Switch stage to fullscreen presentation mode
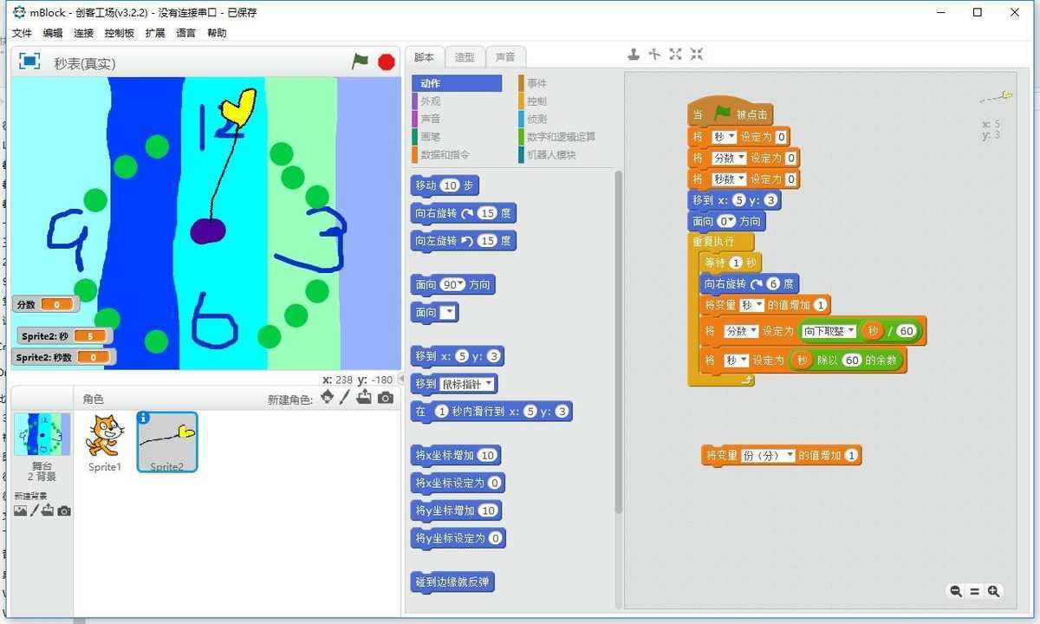 click(29, 62)
